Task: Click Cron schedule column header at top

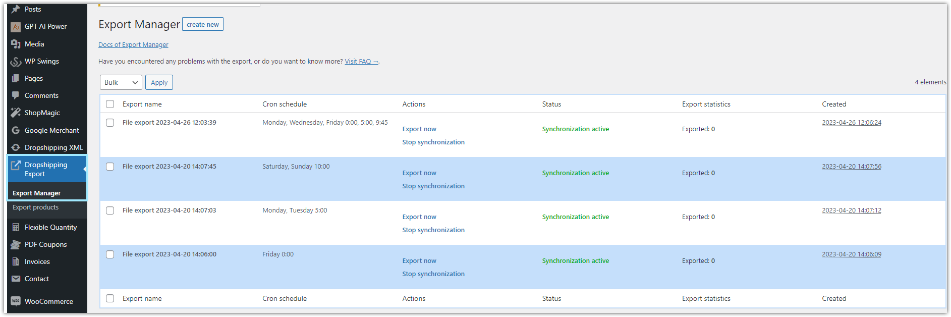Action: pyautogui.click(x=285, y=104)
